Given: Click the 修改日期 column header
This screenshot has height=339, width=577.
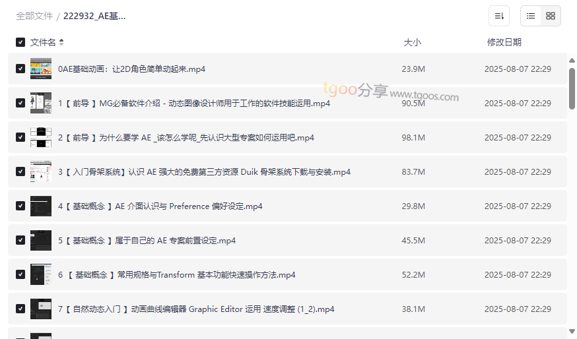Looking at the screenshot, I should [x=504, y=42].
